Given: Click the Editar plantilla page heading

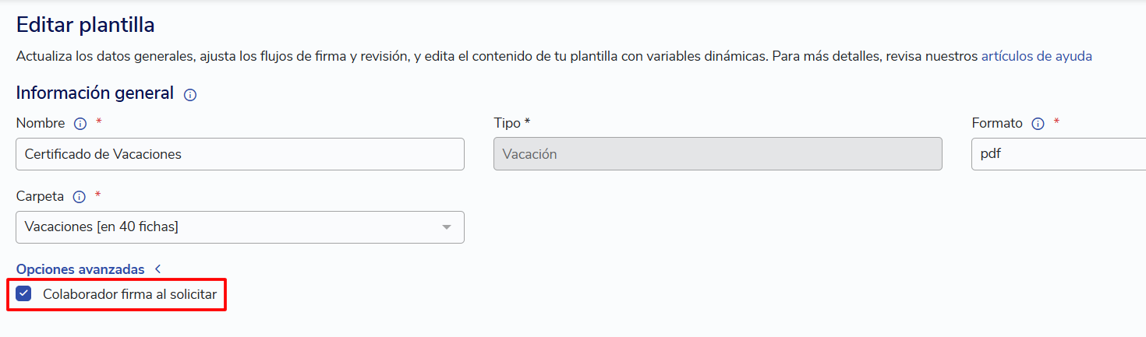Looking at the screenshot, I should click(86, 25).
